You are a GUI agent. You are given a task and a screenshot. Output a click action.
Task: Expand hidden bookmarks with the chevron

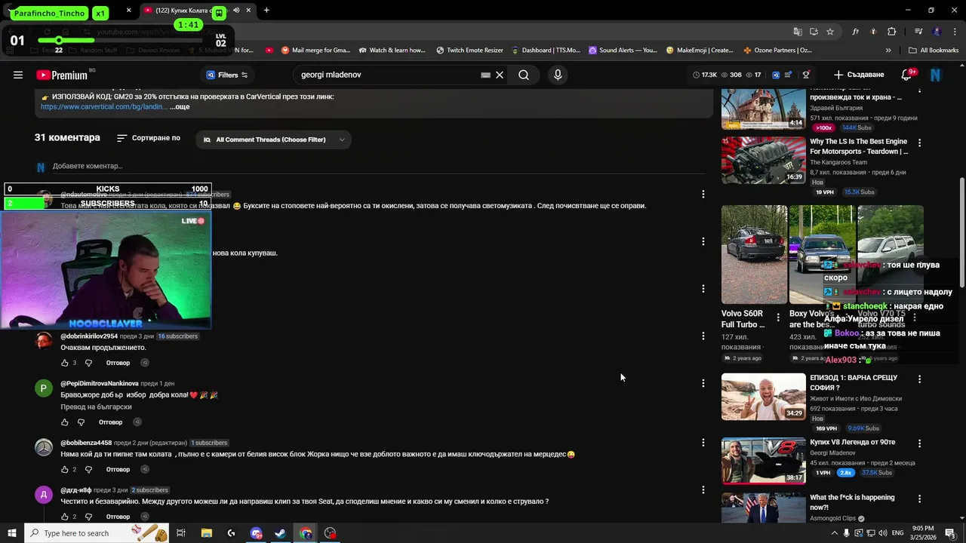tap(888, 51)
